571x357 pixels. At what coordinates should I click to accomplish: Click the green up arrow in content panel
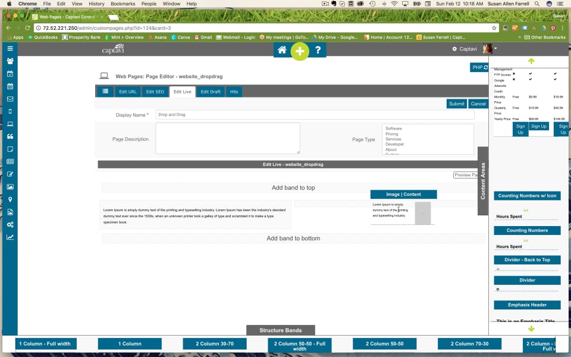click(x=531, y=61)
